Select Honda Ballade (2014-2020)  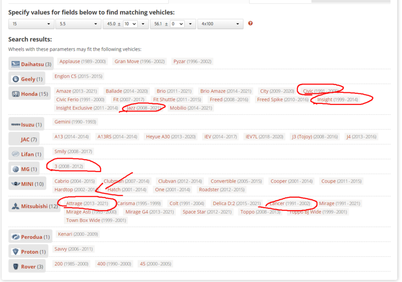(127, 91)
